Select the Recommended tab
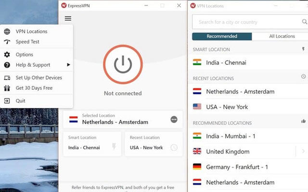Screen dimensions: 308x192 point(222,36)
